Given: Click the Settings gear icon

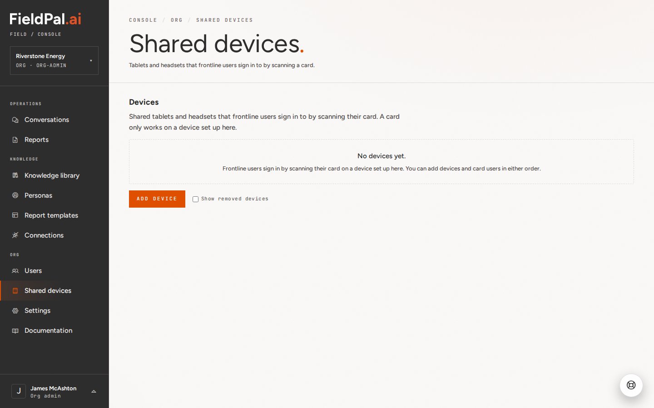Looking at the screenshot, I should tap(15, 311).
